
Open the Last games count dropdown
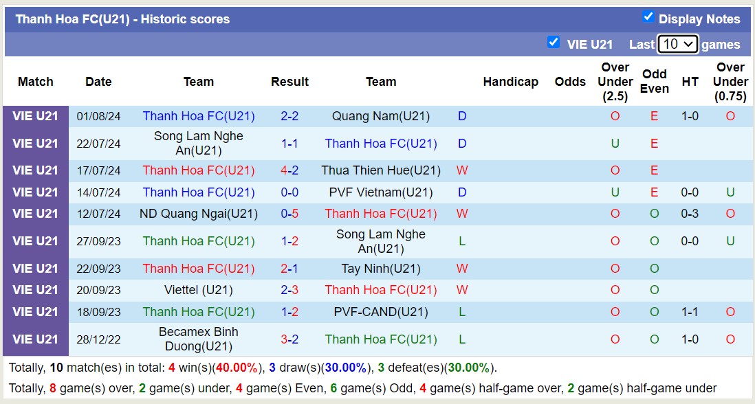point(677,44)
